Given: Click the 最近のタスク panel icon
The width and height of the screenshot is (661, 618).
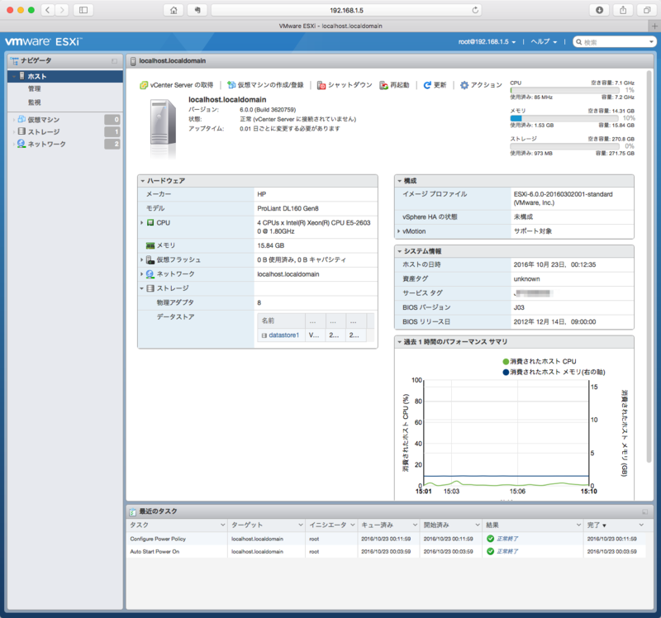Looking at the screenshot, I should point(133,511).
